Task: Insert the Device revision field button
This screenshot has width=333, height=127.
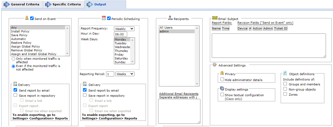Action: [242, 28]
